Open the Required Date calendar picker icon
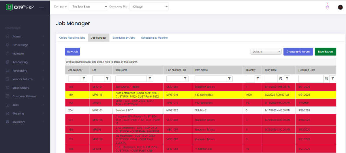The image size is (346, 153). 326,79
